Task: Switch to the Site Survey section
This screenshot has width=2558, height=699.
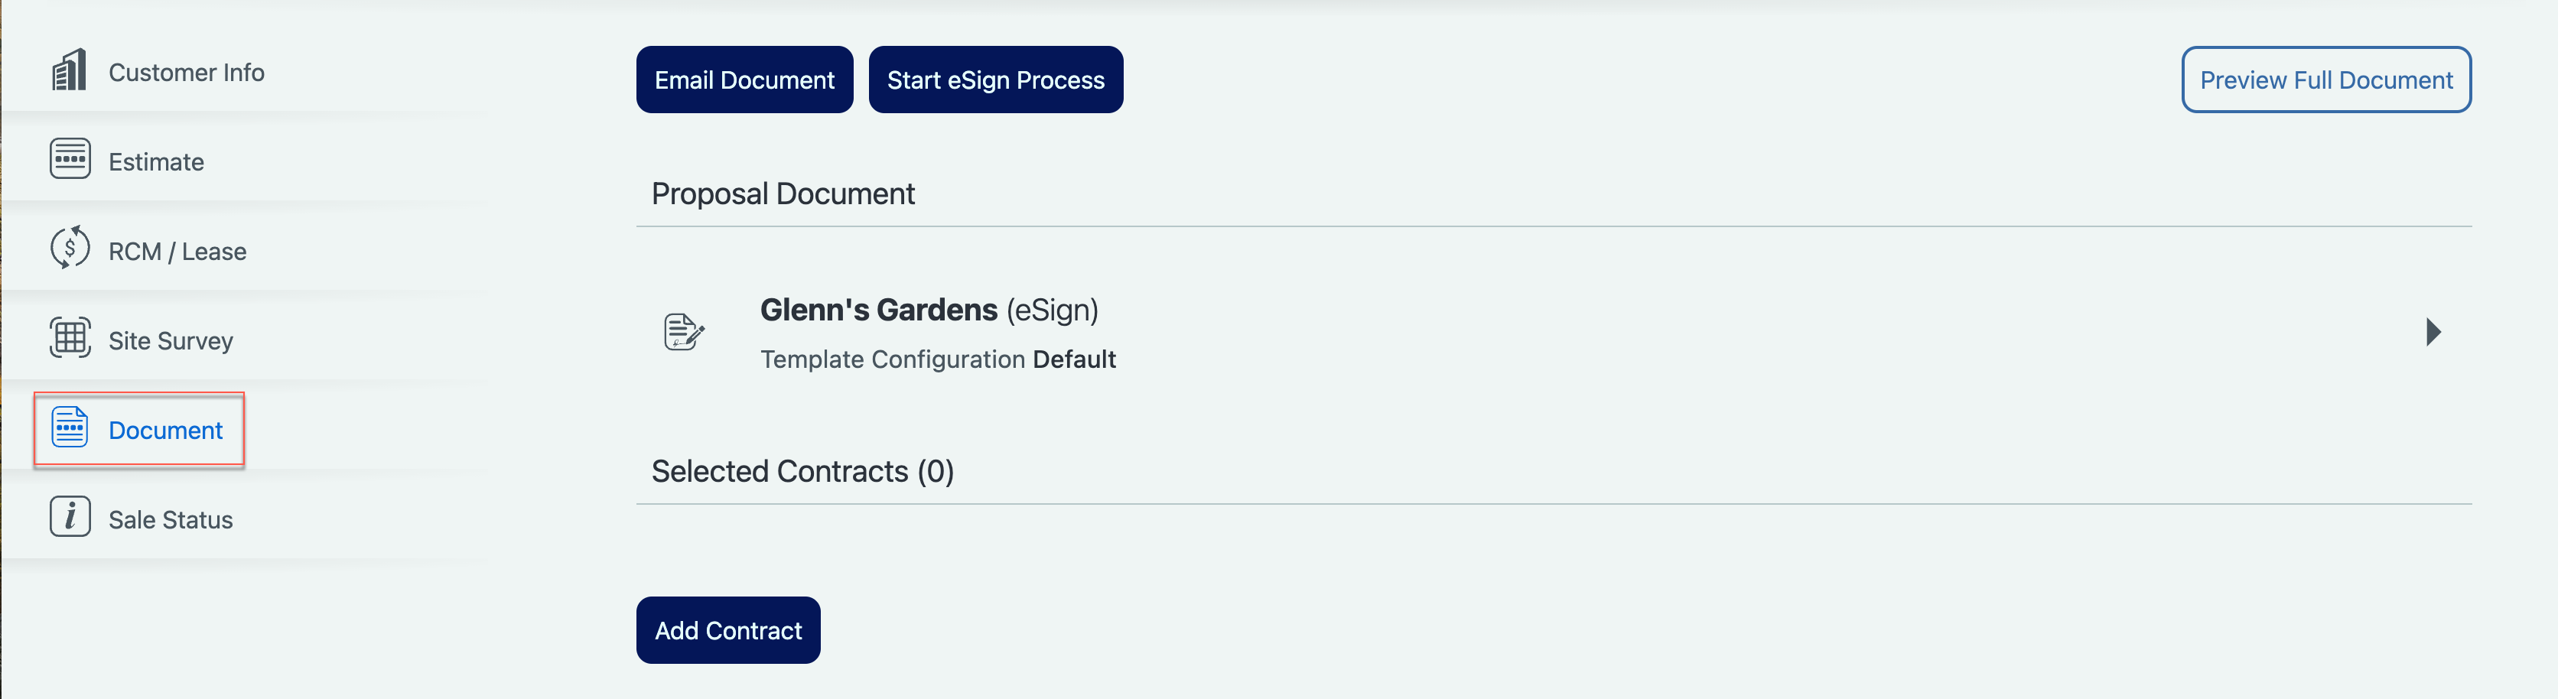Action: pyautogui.click(x=170, y=340)
